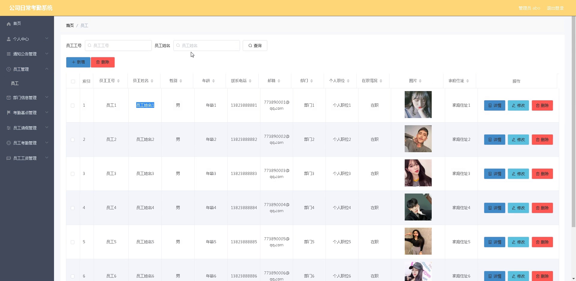This screenshot has width=576, height=281.
Task: Open 详情 for 员工4
Action: [x=495, y=208]
